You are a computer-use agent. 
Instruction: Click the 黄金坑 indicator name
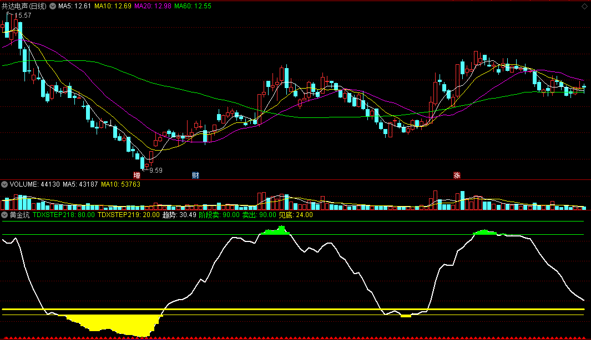[x=19, y=215]
